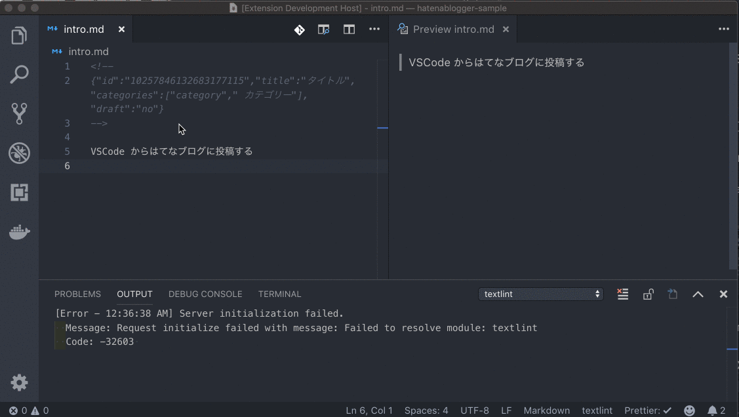The image size is (739, 417).
Task: Close the bottom panel
Action: (723, 294)
